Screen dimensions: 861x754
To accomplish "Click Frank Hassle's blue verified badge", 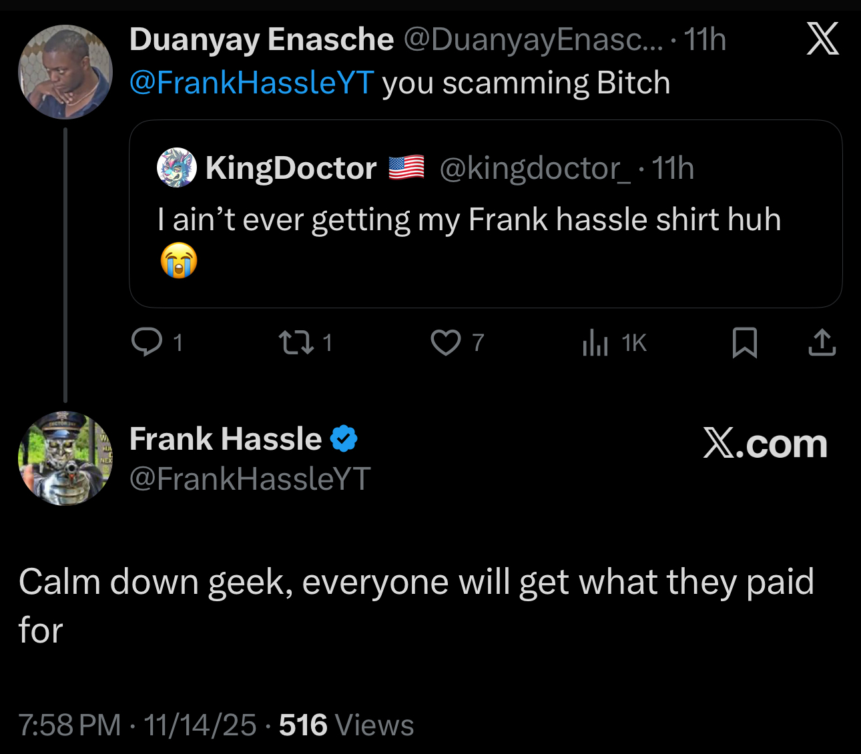I will click(344, 439).
